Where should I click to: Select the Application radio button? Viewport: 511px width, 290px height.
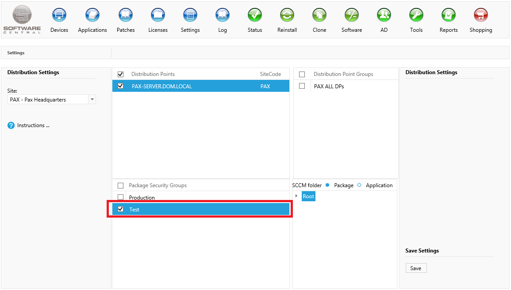coord(359,185)
